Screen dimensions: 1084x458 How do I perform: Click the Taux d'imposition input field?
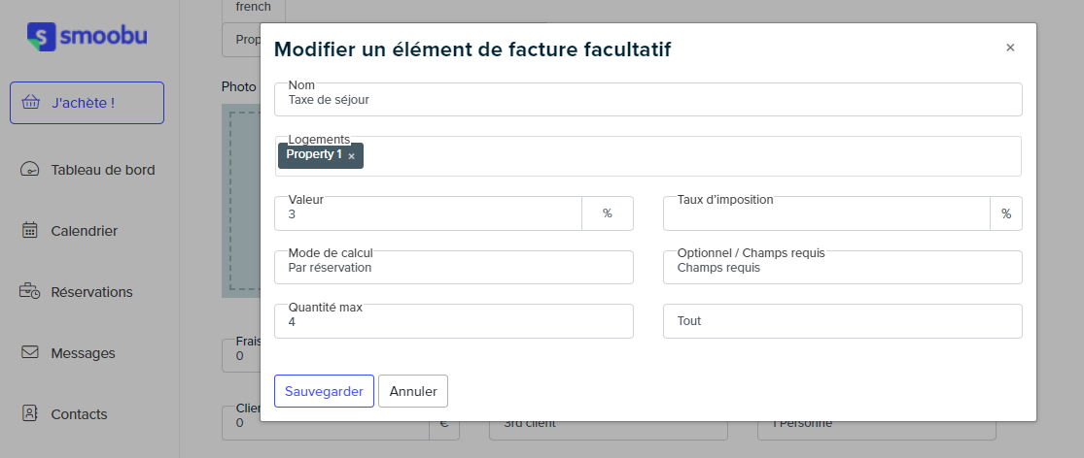click(x=826, y=213)
